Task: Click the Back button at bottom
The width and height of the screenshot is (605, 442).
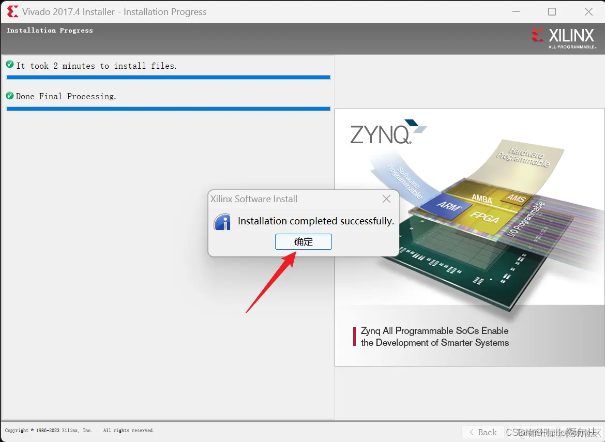Action: pyautogui.click(x=482, y=432)
